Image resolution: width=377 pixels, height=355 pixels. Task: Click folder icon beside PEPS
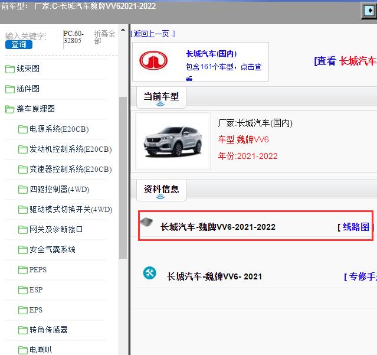pyautogui.click(x=23, y=270)
